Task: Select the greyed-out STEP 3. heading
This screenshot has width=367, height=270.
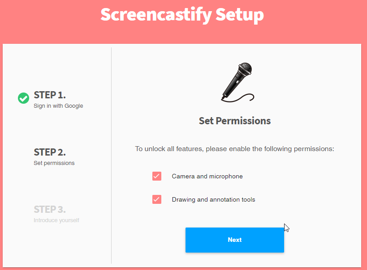Action: pyautogui.click(x=50, y=209)
